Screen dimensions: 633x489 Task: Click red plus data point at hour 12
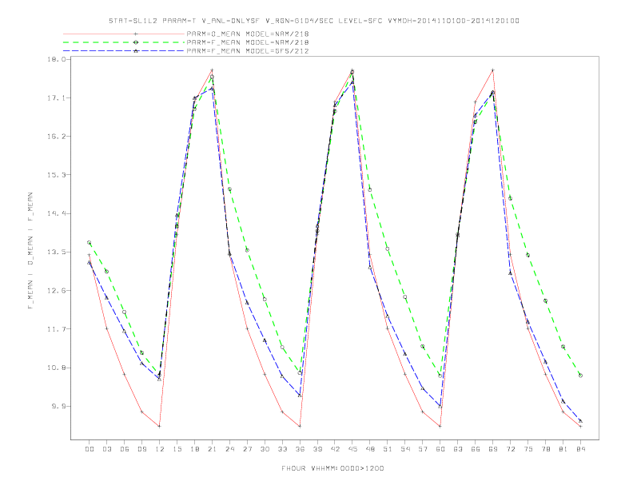click(x=160, y=426)
